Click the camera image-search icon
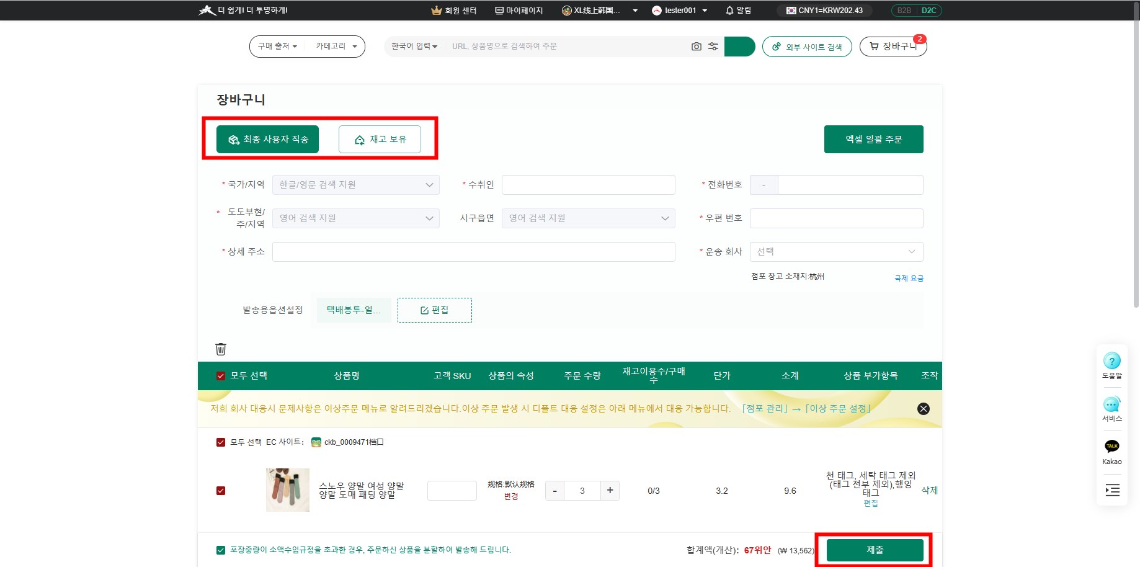Viewport: 1140px width, 567px height. 697,47
